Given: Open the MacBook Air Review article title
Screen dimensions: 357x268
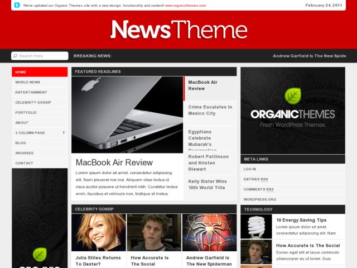Looking at the screenshot, I should pos(114,162).
